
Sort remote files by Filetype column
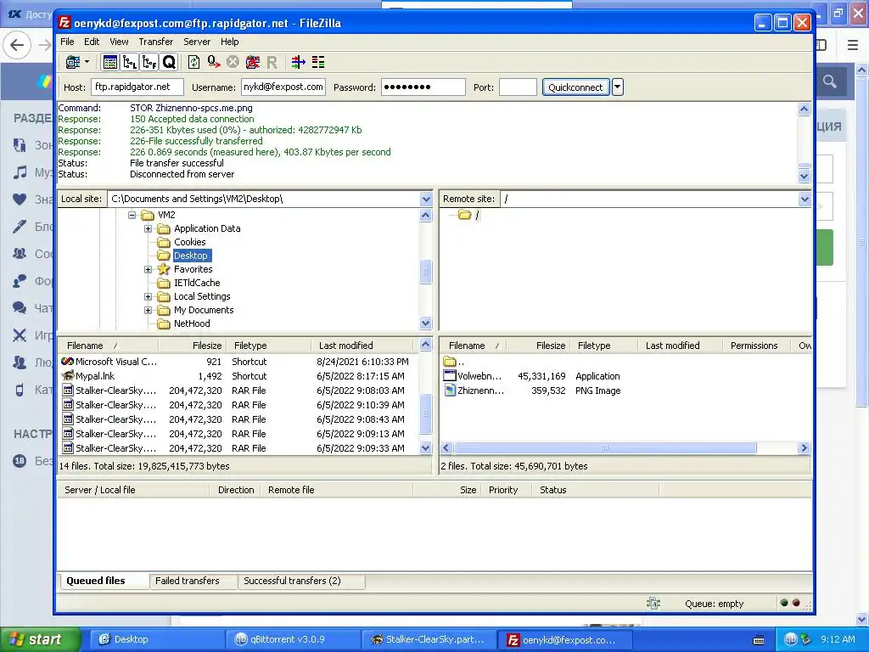coord(604,346)
